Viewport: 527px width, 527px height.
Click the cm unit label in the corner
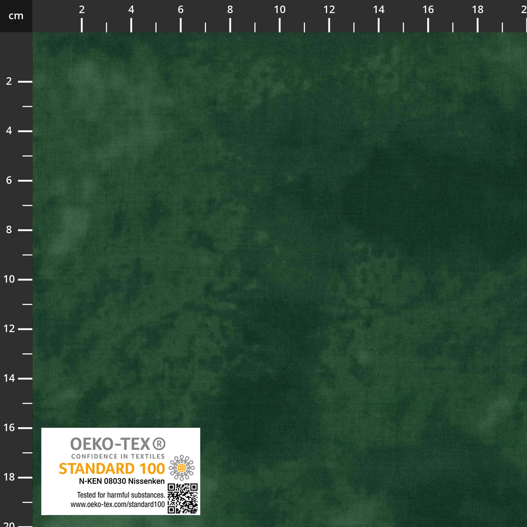16,16
